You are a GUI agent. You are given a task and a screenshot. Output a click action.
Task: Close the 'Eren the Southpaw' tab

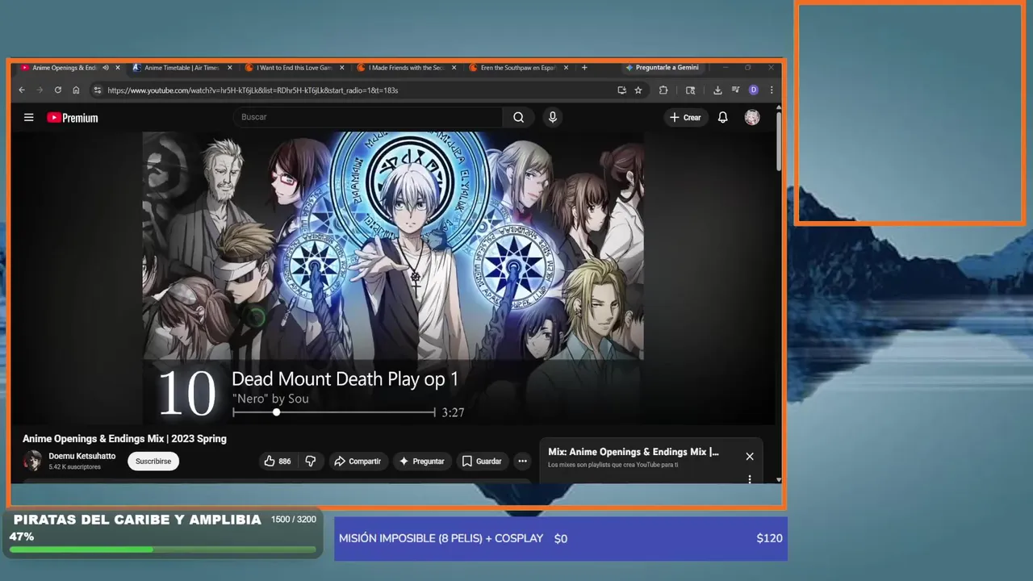[x=566, y=68]
